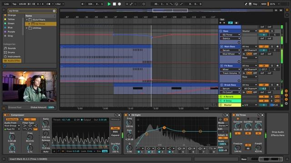This screenshot has width=291, height=163.
Task: Open the Main Bass Mod Wheel chooser
Action: tap(230, 54)
